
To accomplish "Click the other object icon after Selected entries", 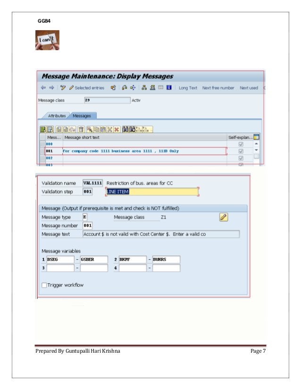I will pos(113,87).
